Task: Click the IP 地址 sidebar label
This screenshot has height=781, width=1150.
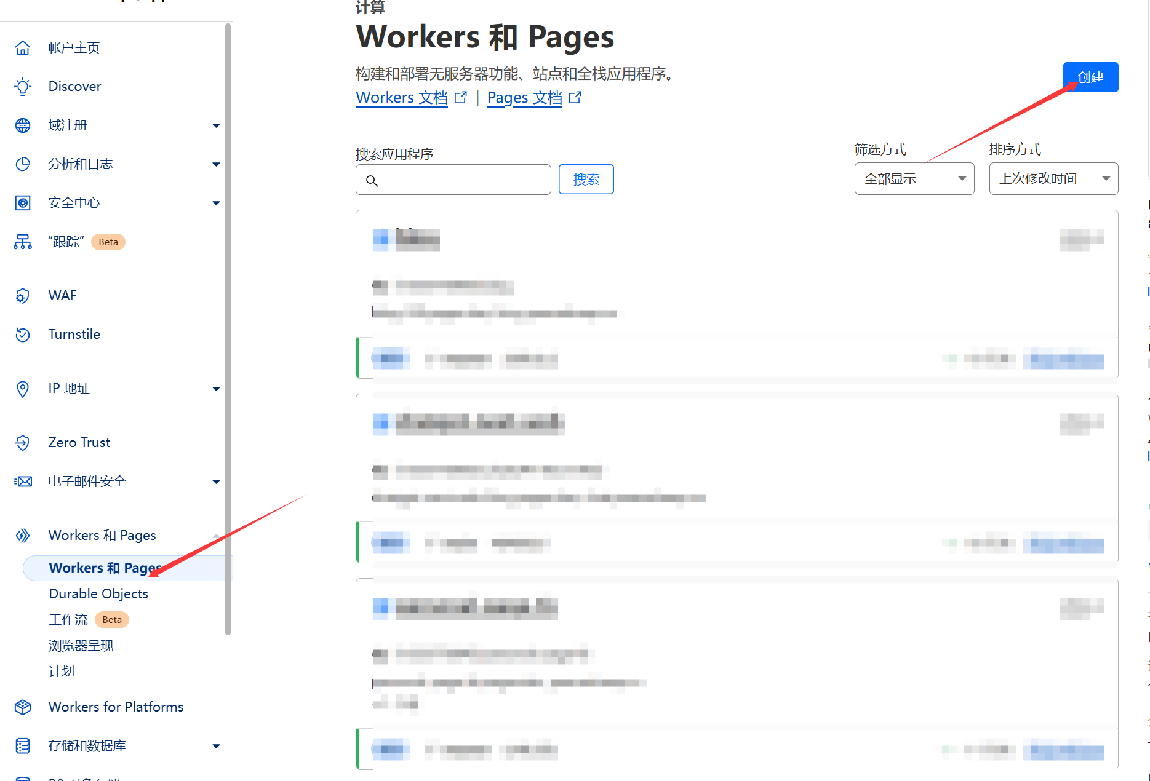Action: point(69,389)
